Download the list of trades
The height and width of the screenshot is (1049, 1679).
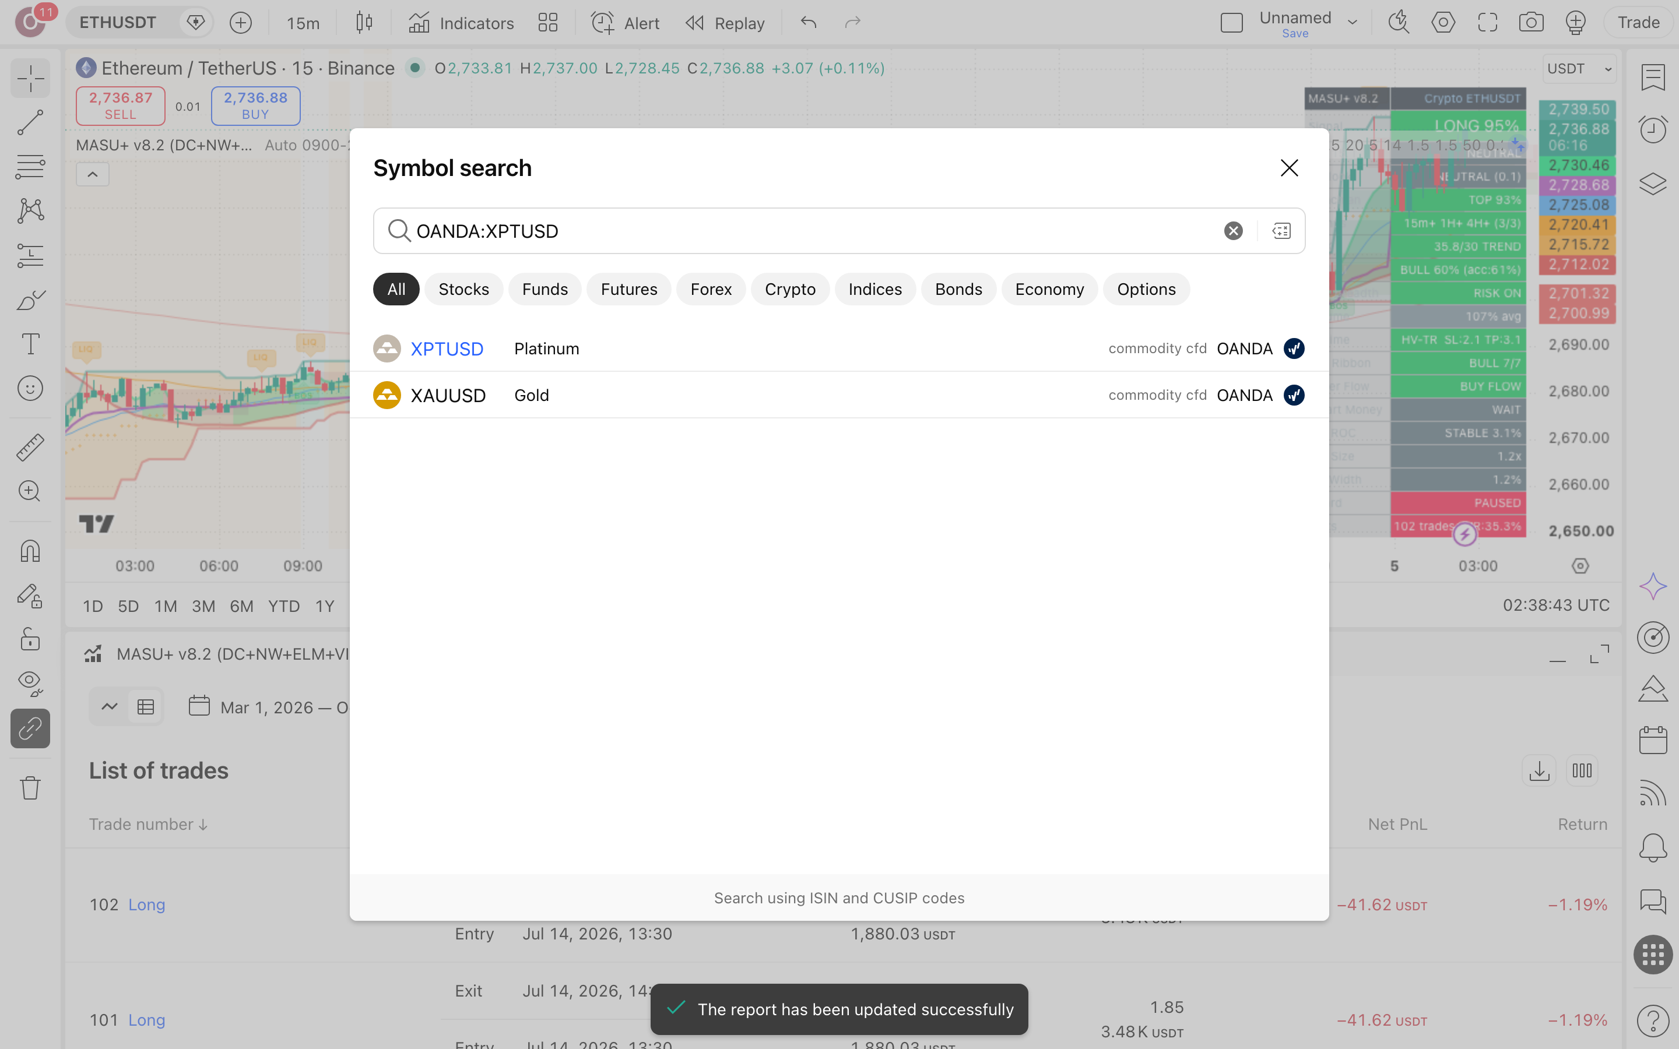point(1540,770)
